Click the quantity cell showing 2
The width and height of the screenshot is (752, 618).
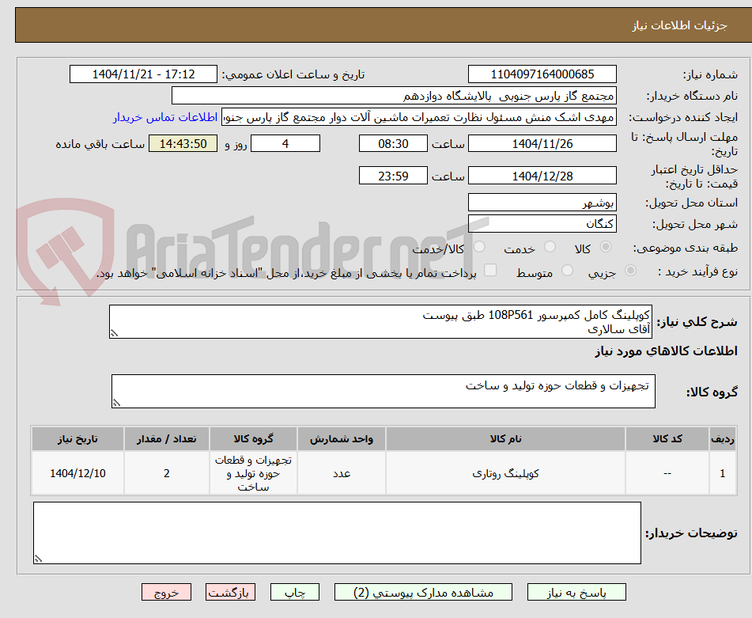click(166, 473)
